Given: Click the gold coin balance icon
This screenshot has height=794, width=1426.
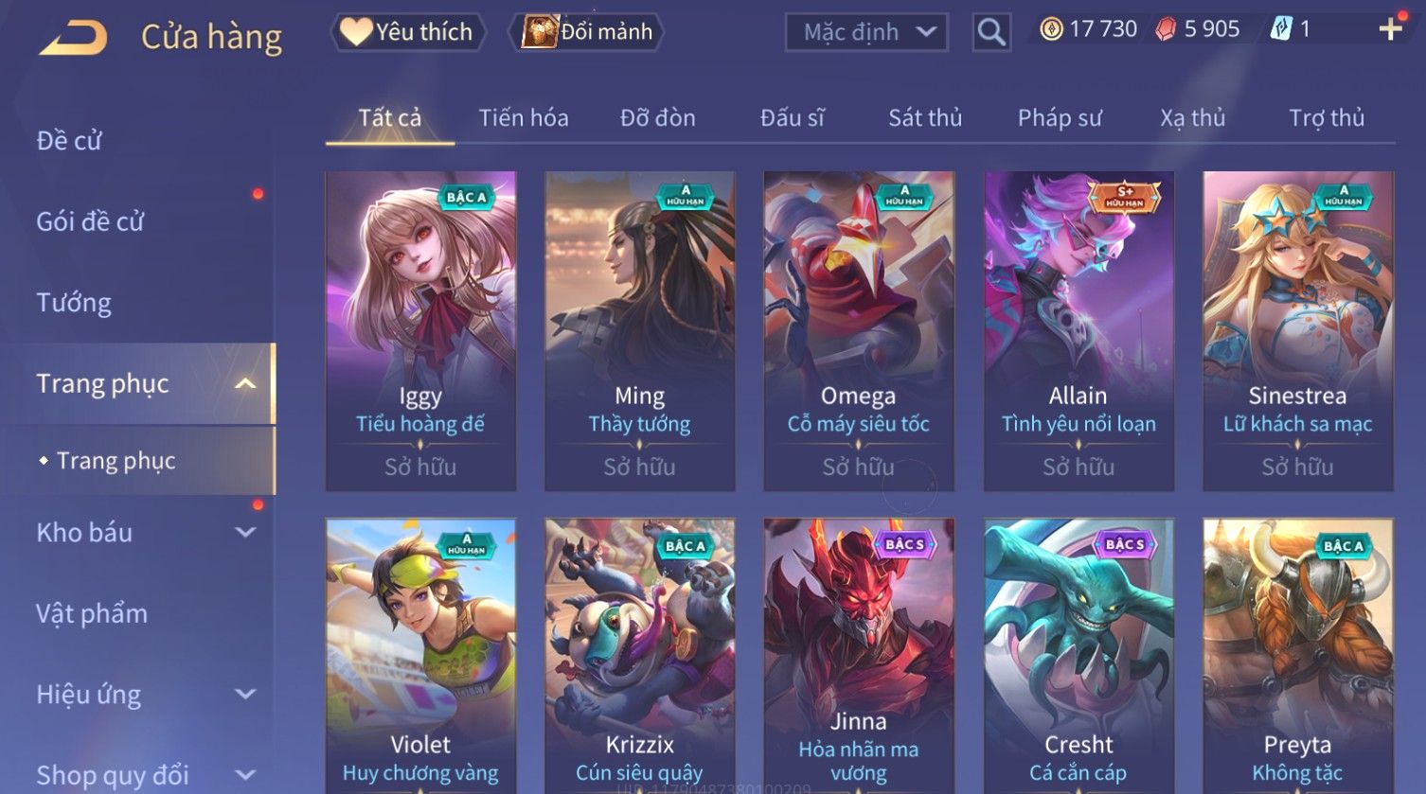Looking at the screenshot, I should 1051,29.
